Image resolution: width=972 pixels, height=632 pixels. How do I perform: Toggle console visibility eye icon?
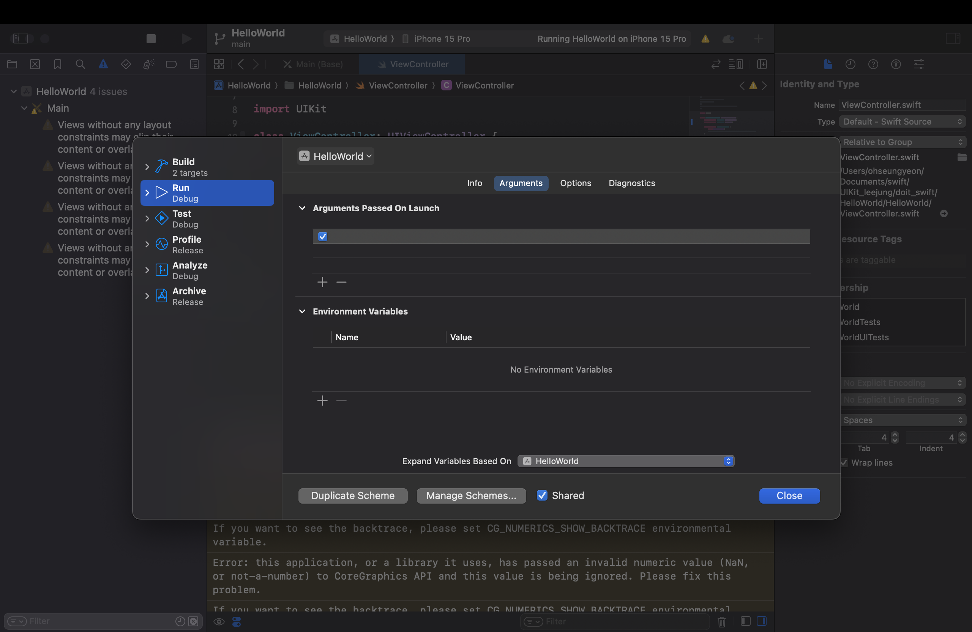[219, 621]
